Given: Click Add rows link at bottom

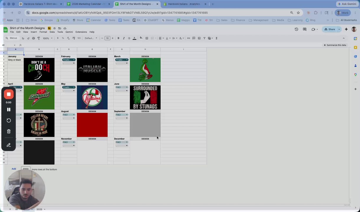Looking at the screenshot, I should [x=14, y=169].
